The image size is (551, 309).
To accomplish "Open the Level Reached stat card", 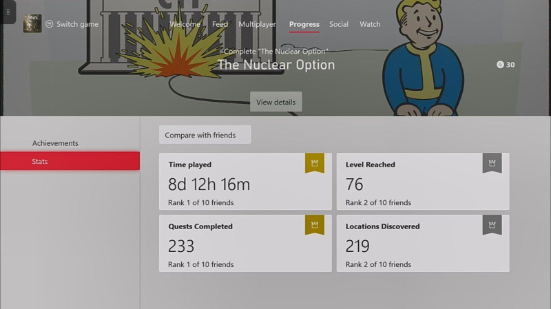I will 423,181.
